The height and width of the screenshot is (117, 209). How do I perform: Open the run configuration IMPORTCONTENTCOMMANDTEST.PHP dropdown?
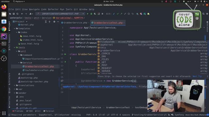60,14
